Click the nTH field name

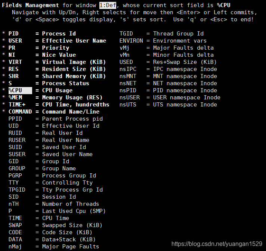13,204
